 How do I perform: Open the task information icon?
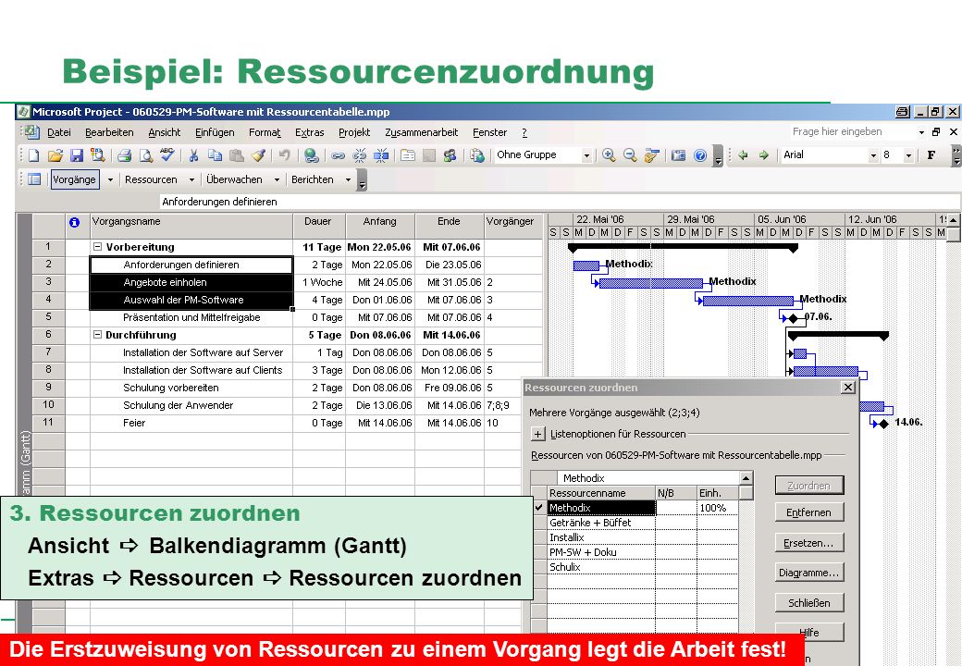click(408, 155)
